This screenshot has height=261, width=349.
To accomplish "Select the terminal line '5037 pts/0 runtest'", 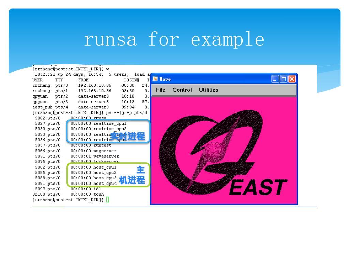I will coord(73,145).
